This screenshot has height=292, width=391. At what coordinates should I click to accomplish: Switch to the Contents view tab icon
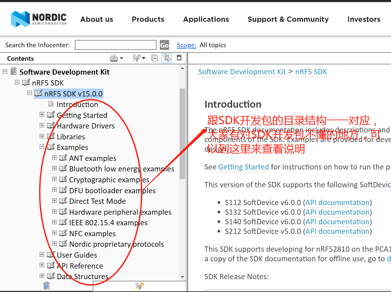46,285
